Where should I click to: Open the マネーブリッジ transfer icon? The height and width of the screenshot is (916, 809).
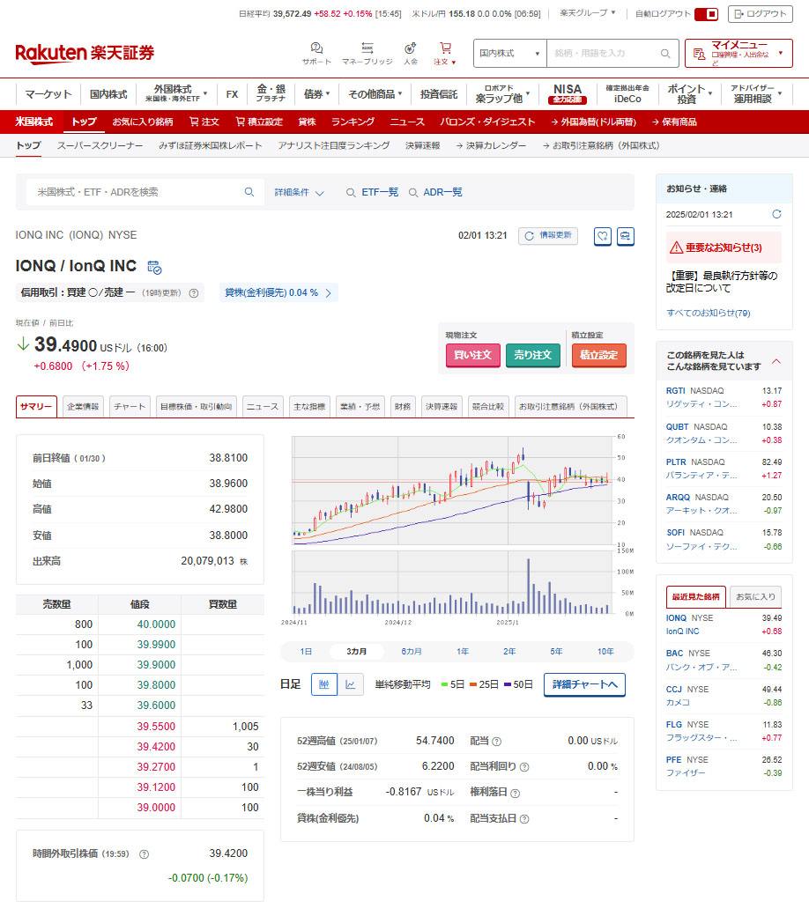tap(367, 48)
